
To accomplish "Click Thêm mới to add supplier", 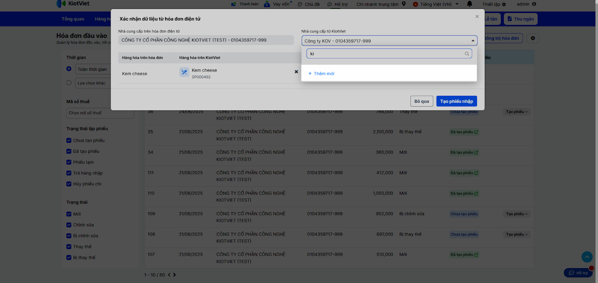I will 321,74.
